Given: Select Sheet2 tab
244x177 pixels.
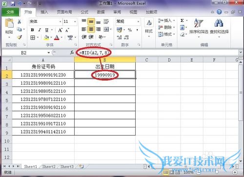Looking at the screenshot, I should pyautogui.click(x=49, y=166).
